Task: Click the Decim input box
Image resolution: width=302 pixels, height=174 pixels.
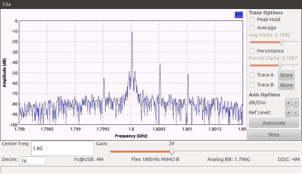Action: [x=33, y=161]
